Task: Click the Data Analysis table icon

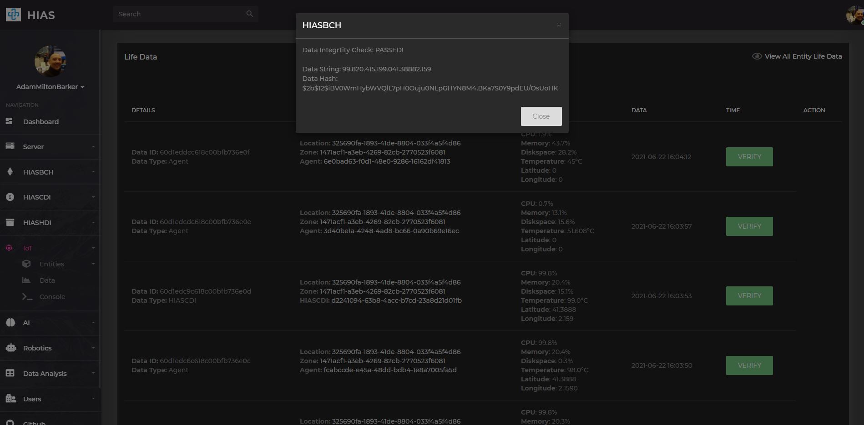Action: (10, 373)
